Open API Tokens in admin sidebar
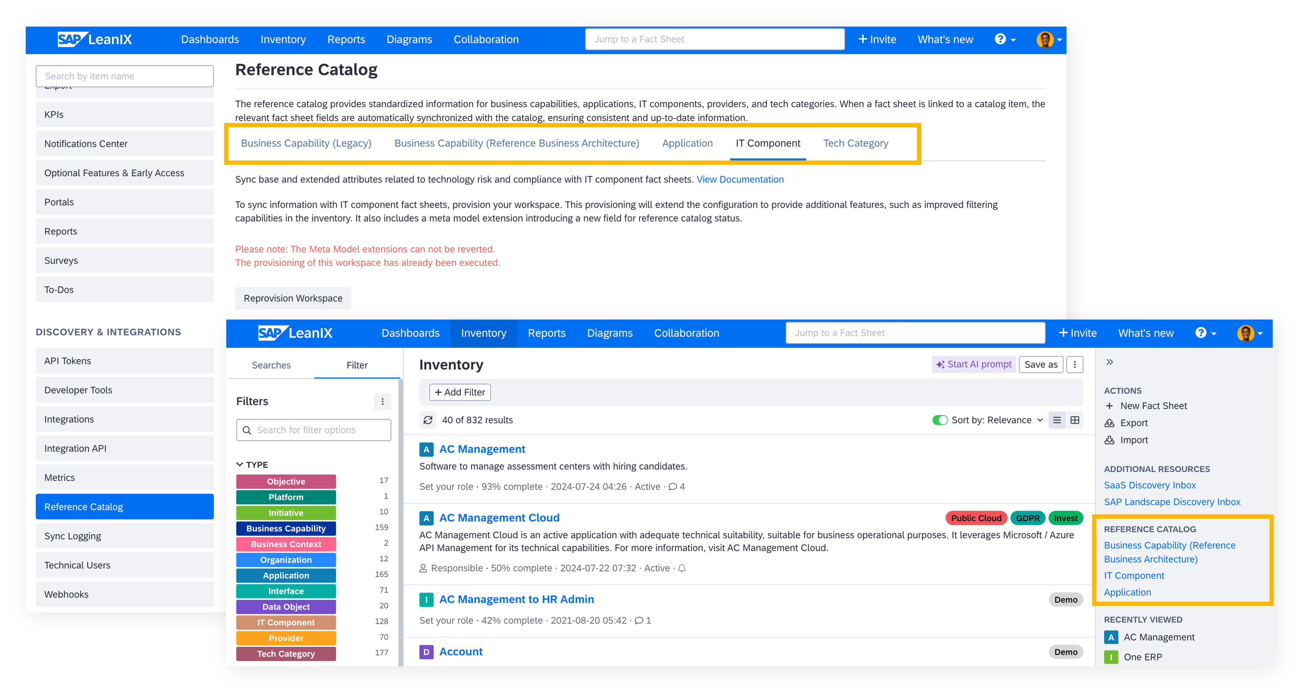 [125, 361]
